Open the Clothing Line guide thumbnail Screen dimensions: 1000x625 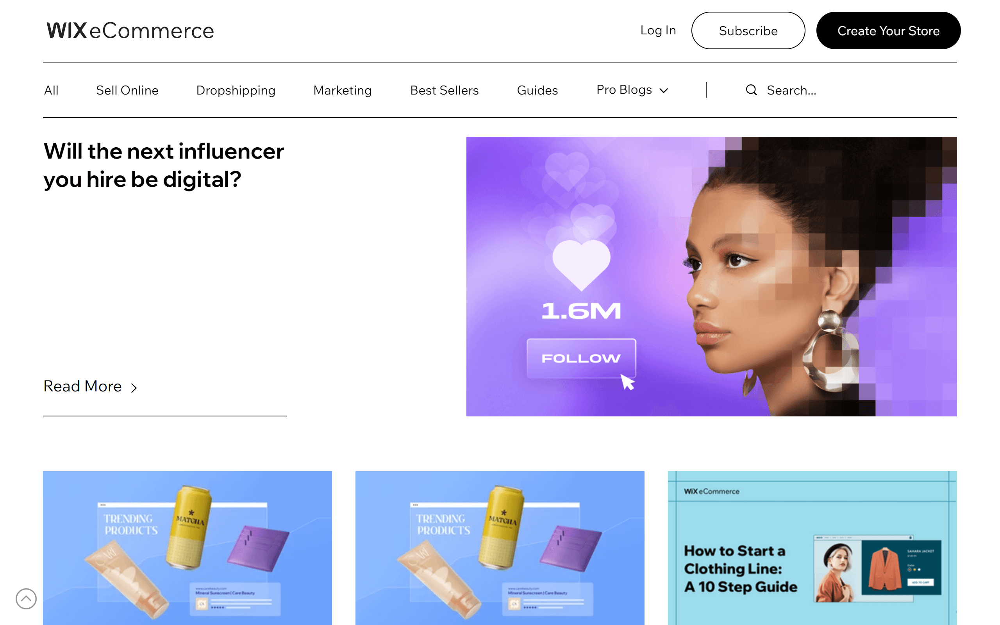[x=812, y=548]
